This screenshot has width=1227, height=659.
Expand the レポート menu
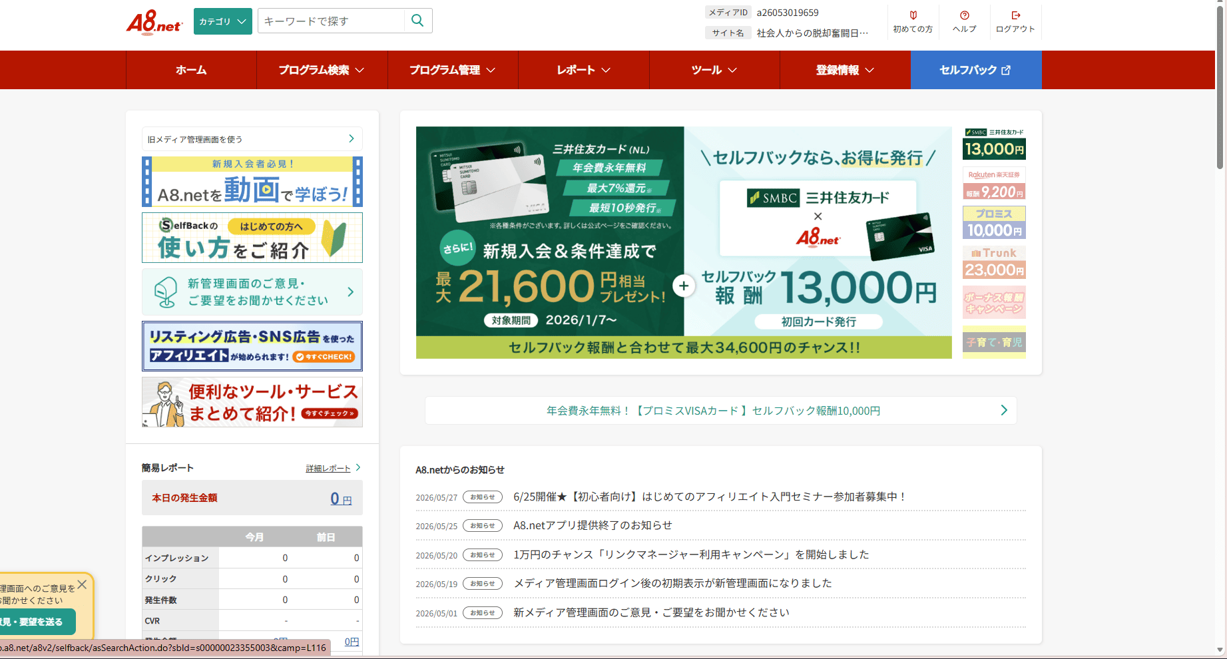[584, 70]
